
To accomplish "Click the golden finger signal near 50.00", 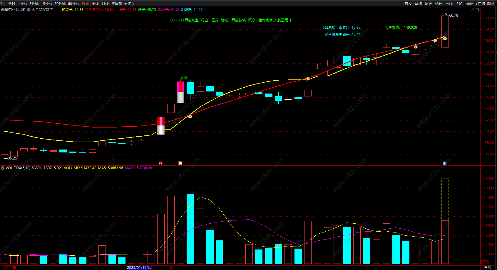I will pyautogui.click(x=308, y=79).
